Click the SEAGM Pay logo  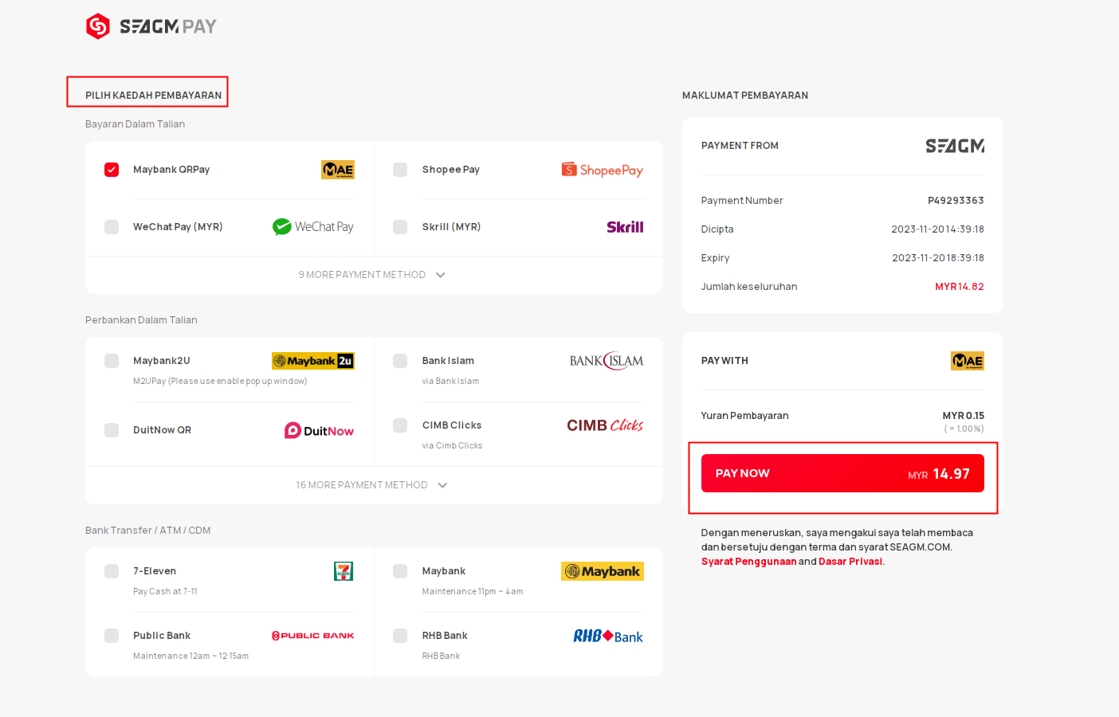click(151, 26)
